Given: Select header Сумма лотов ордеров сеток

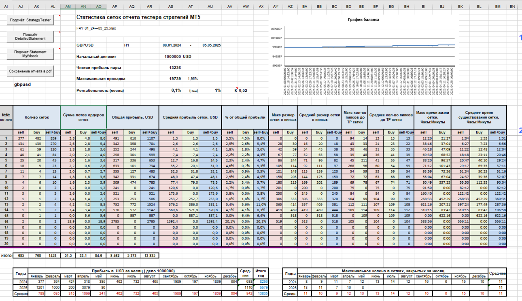Looking at the screenshot, I should [x=83, y=117].
